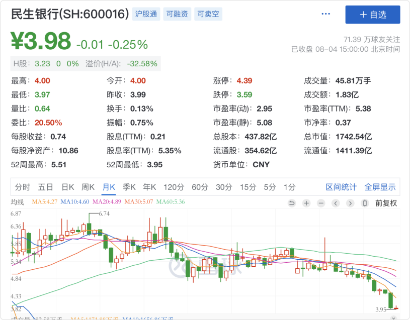The height and width of the screenshot is (320, 410).
Task: Click the 委比 value 20.50%
Action: (x=48, y=123)
